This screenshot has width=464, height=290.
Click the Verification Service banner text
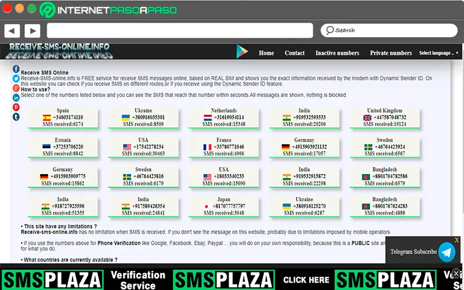point(138,280)
